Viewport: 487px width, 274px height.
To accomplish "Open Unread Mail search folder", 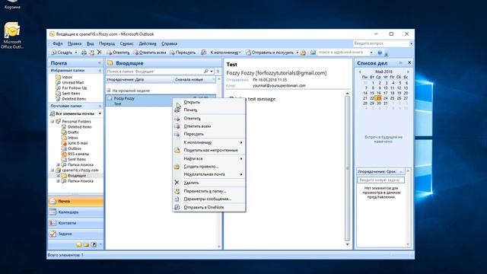I will coord(73,82).
